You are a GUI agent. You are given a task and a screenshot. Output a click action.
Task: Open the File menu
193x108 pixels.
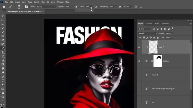pyautogui.click(x=7, y=2)
